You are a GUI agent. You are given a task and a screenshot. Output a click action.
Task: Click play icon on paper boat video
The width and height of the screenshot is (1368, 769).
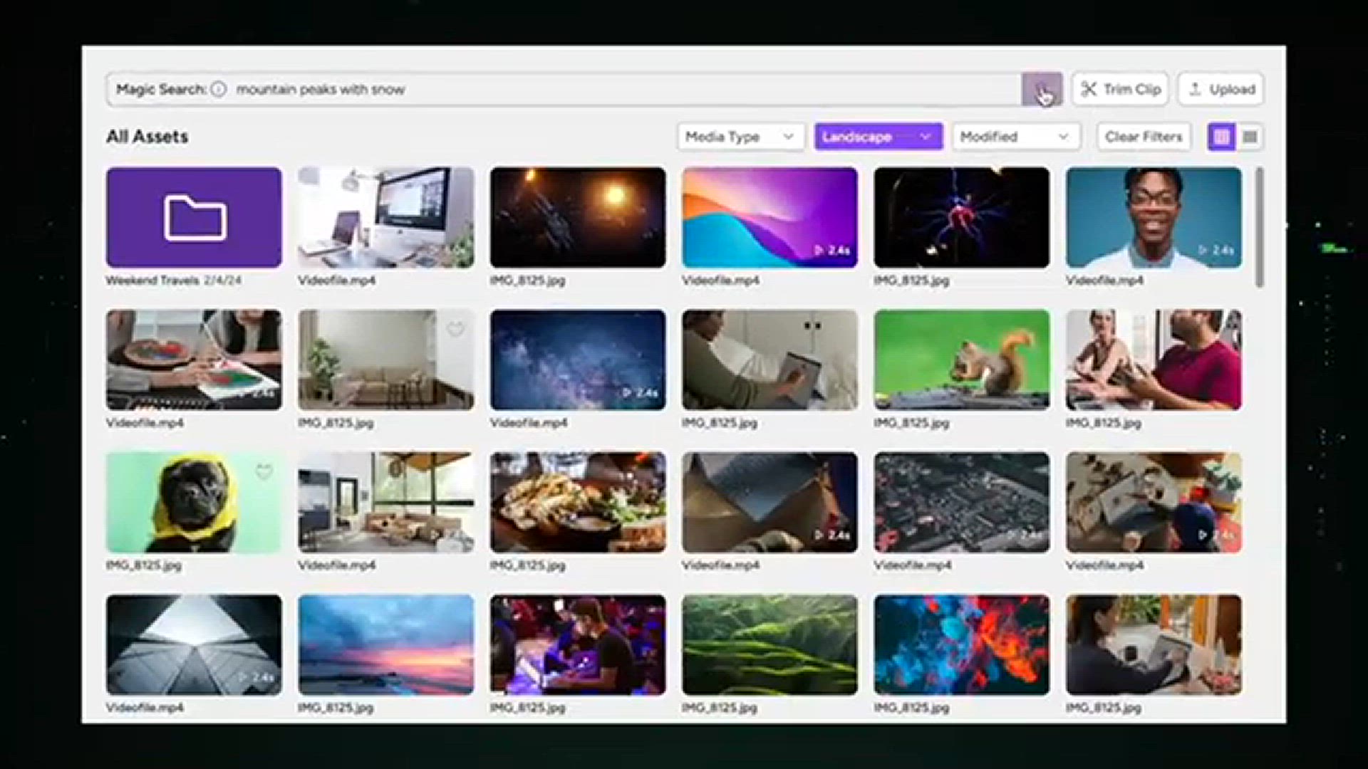click(x=819, y=535)
